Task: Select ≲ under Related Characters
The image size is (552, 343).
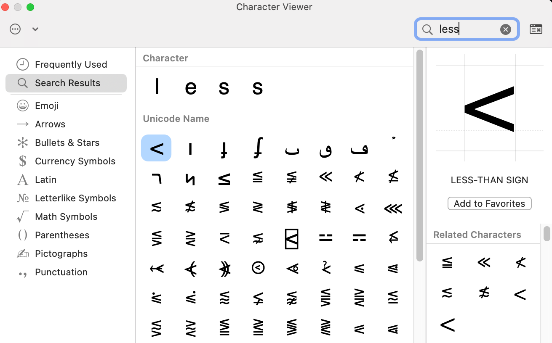Action: (447, 293)
